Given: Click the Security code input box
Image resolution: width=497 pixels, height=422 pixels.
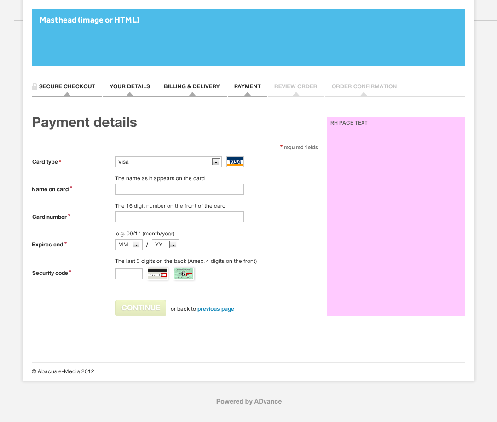Looking at the screenshot, I should 128,274.
